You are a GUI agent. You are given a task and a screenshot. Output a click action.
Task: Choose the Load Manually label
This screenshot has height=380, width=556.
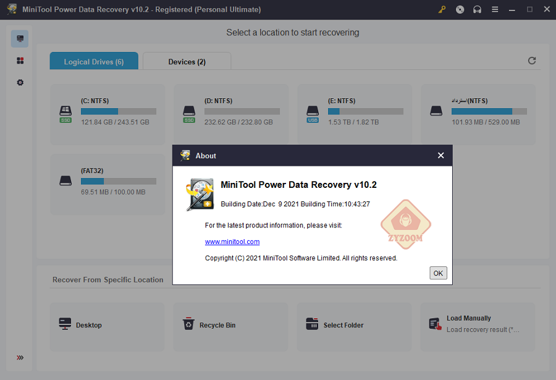[x=468, y=318]
